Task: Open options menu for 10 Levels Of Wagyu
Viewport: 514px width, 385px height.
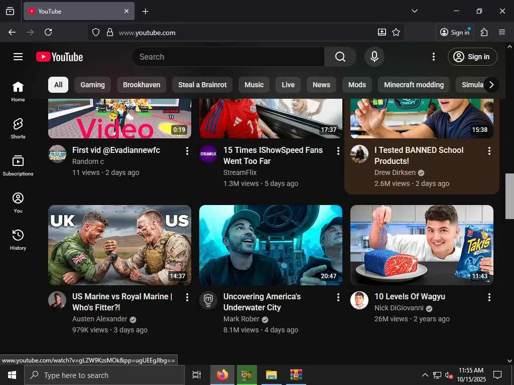Action: point(489,297)
